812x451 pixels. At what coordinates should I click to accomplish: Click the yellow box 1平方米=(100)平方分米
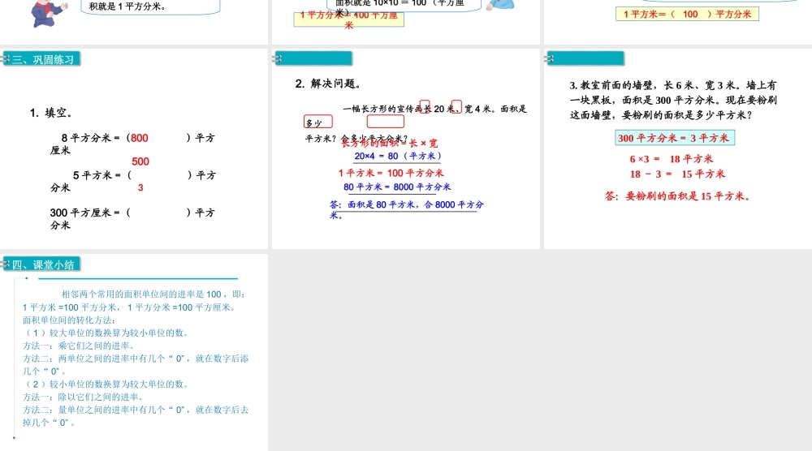(687, 14)
